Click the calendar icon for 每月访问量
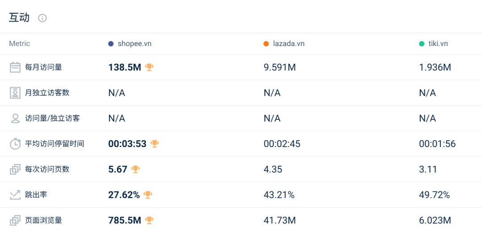This screenshot has width=482, height=231. coord(15,67)
